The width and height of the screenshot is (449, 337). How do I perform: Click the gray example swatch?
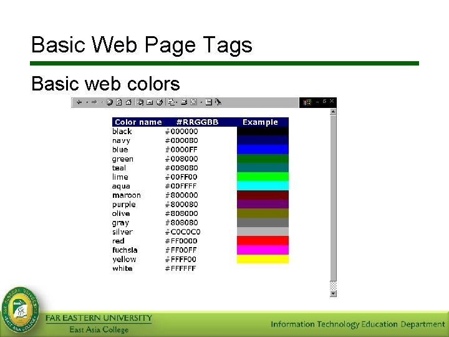pyautogui.click(x=263, y=222)
